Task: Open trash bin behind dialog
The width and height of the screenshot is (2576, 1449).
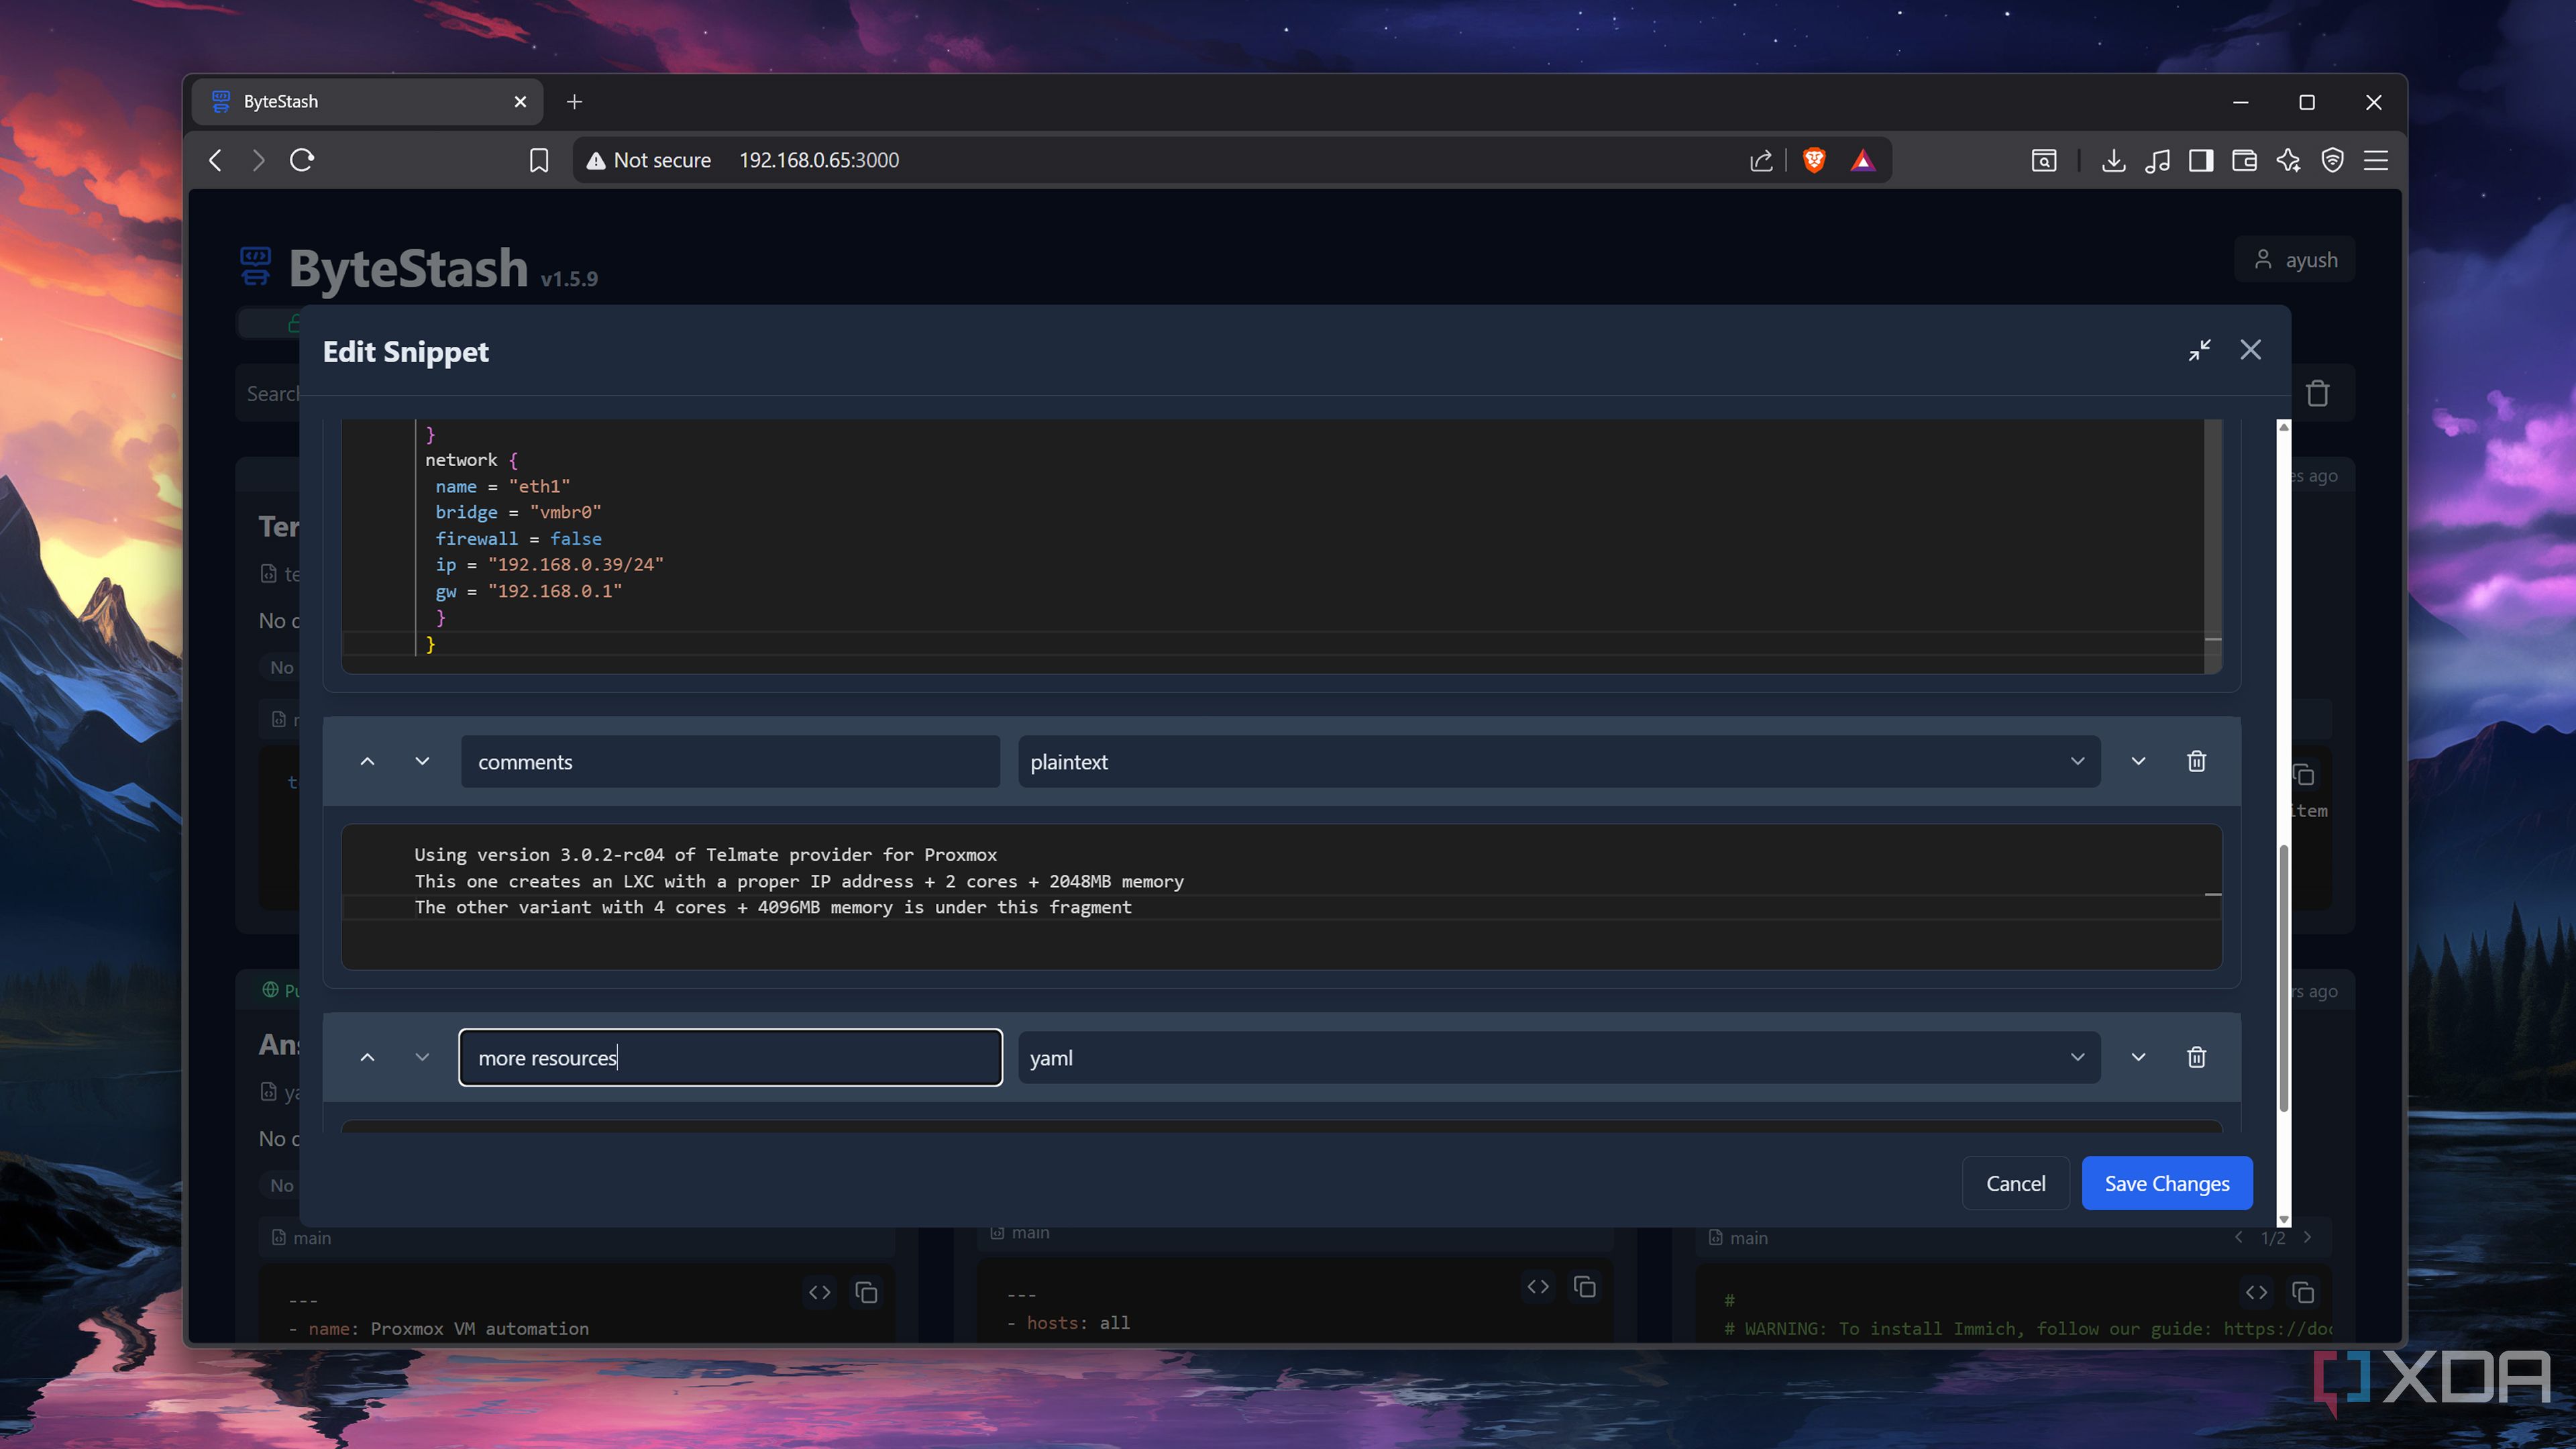Action: pyautogui.click(x=2317, y=393)
